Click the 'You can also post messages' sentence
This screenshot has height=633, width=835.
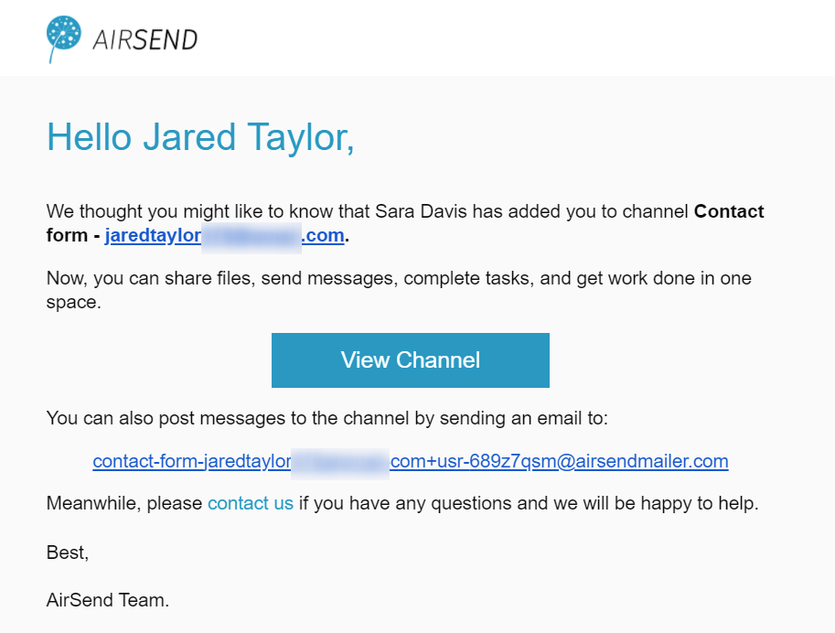point(327,418)
